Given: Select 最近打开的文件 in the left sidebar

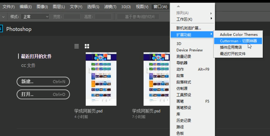Looking at the screenshot, I should click(x=36, y=56).
